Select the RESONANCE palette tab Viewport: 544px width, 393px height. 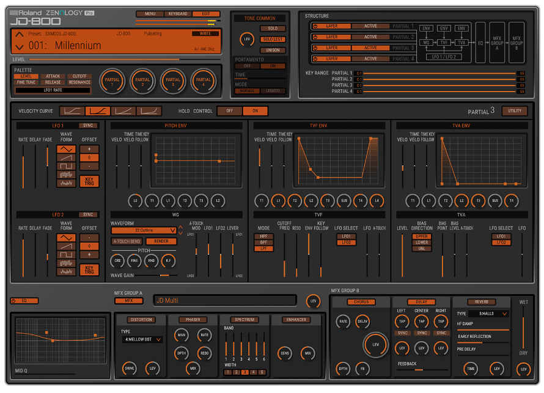pos(79,82)
